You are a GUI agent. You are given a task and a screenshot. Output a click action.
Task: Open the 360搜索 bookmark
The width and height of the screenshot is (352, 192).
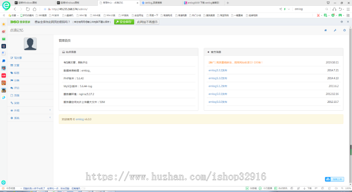[41, 16]
